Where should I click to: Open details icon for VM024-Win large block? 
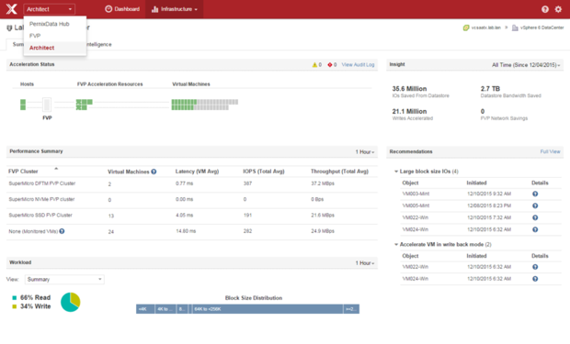click(535, 229)
